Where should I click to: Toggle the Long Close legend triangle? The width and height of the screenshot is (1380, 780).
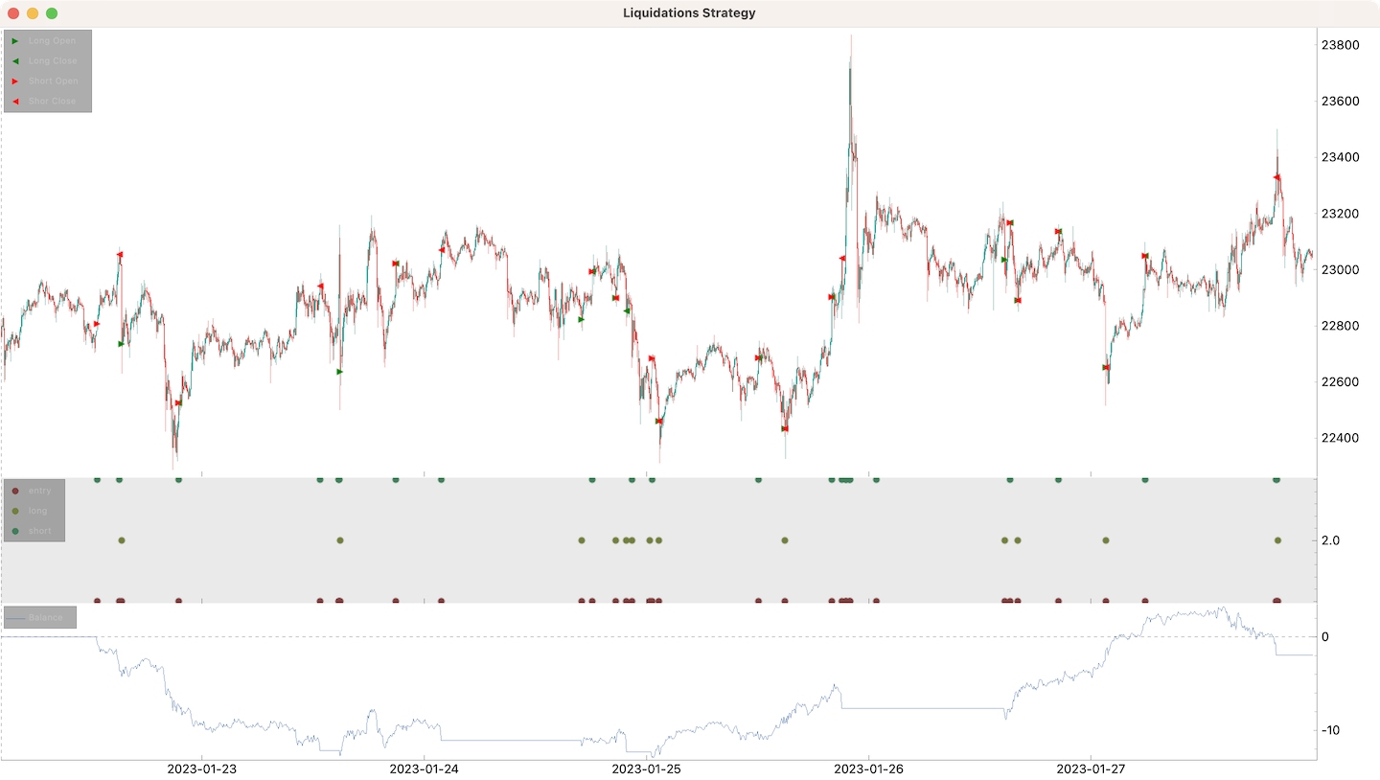coord(15,61)
